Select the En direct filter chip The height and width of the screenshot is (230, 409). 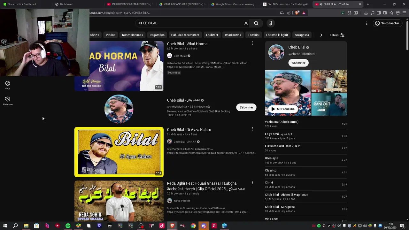[212, 35]
